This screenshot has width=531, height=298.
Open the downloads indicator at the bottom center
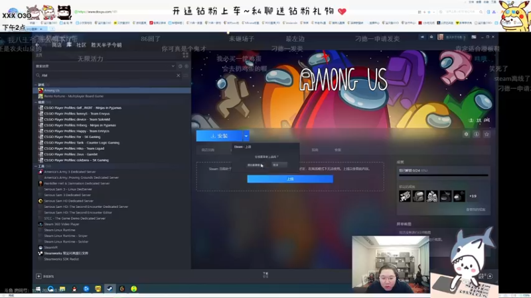pos(265,275)
